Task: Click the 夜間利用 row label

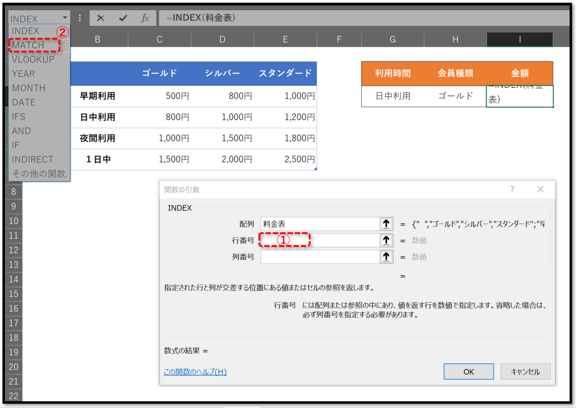Action: tap(97, 138)
